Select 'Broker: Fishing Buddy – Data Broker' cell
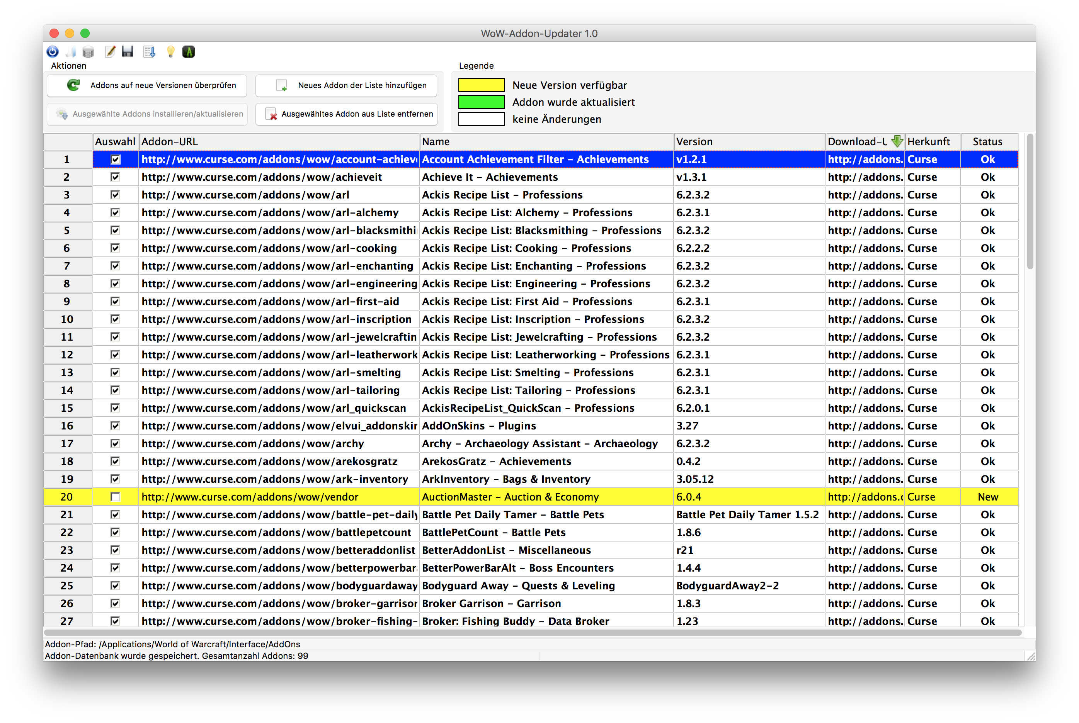The width and height of the screenshot is (1079, 723). click(x=546, y=621)
